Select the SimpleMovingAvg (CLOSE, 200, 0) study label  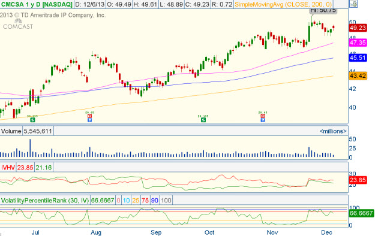(283, 4)
